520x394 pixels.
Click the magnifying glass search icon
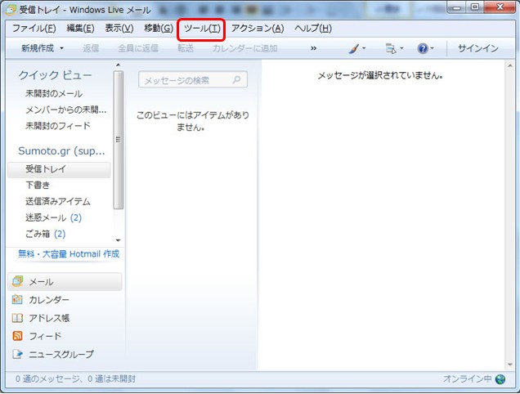coord(236,79)
